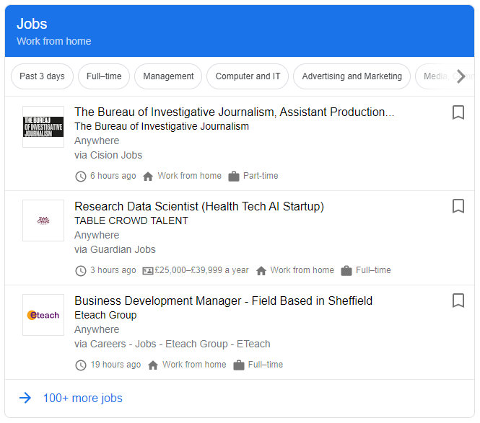480x423 pixels.
Task: View 100+ more jobs link
Action: coord(83,398)
